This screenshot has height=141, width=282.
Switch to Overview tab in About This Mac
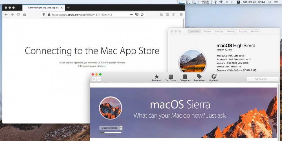(194, 32)
